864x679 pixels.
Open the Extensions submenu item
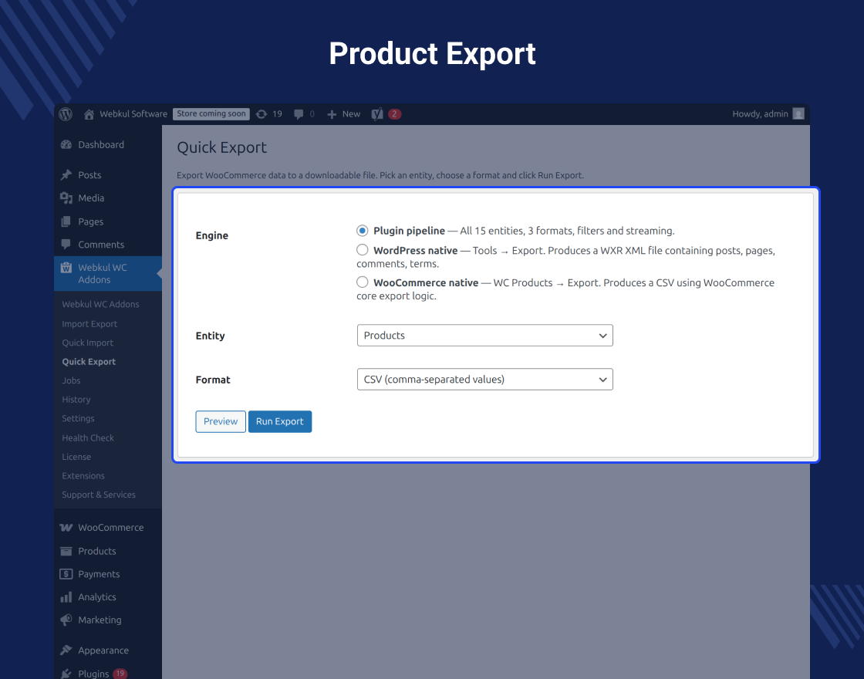[x=83, y=475]
